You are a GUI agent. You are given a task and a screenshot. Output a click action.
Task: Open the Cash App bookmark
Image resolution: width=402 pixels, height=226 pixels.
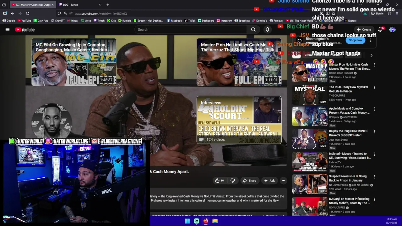point(41,21)
